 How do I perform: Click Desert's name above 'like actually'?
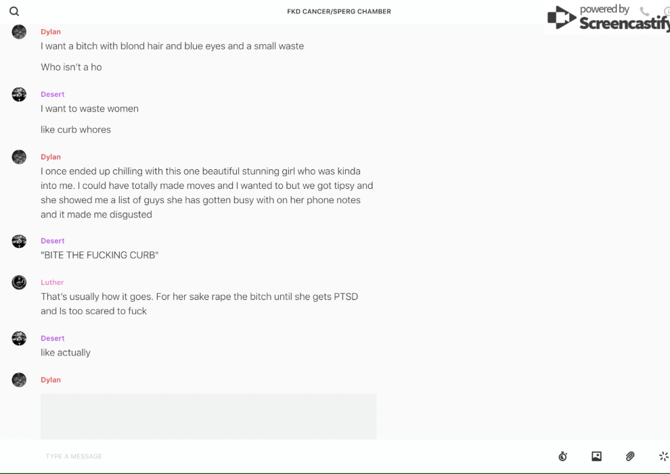pos(53,338)
